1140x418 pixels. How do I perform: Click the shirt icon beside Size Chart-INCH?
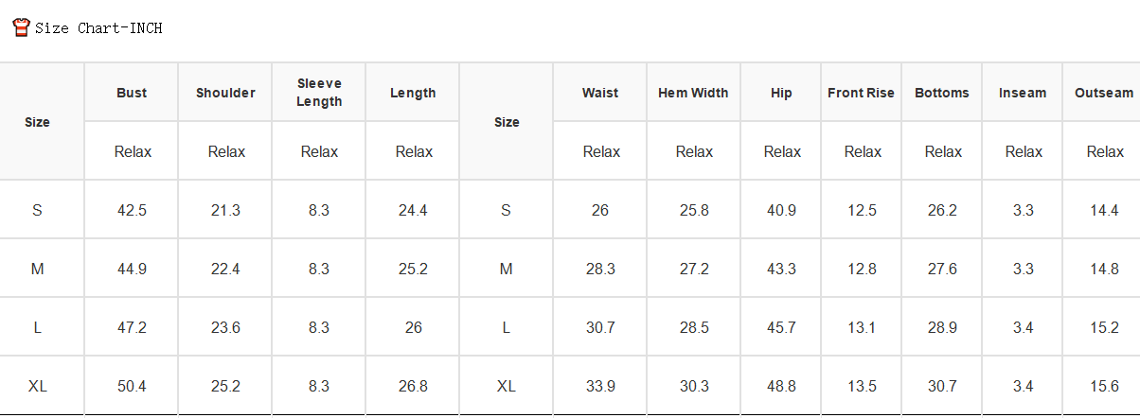(x=21, y=27)
